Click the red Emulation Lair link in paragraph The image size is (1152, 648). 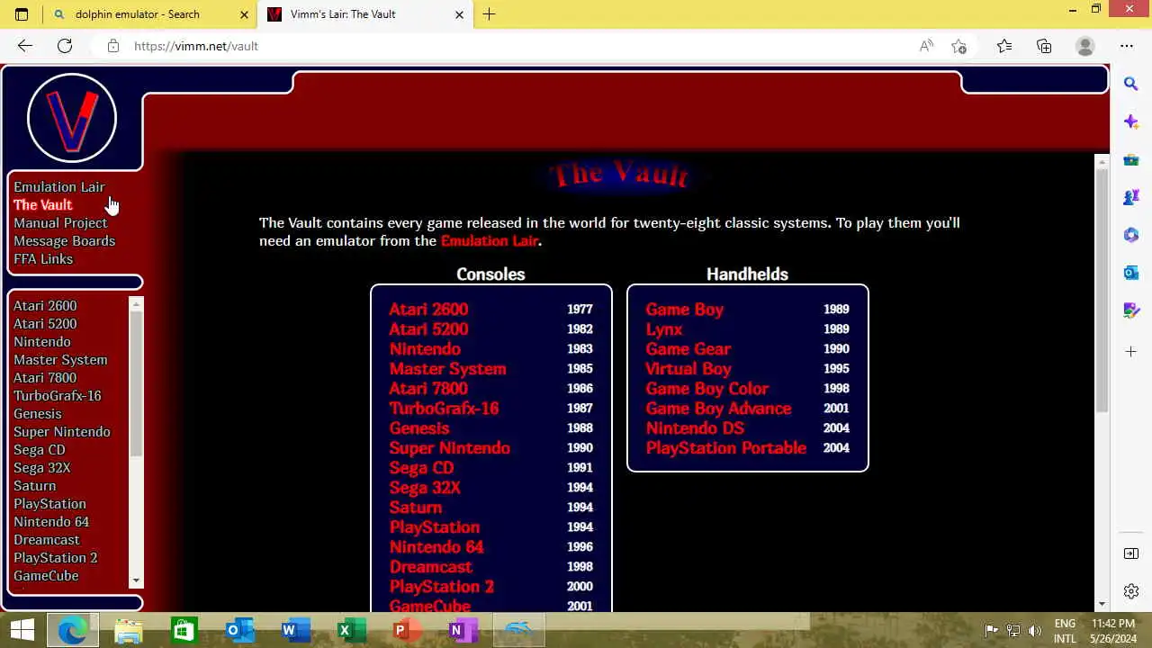[x=490, y=240]
